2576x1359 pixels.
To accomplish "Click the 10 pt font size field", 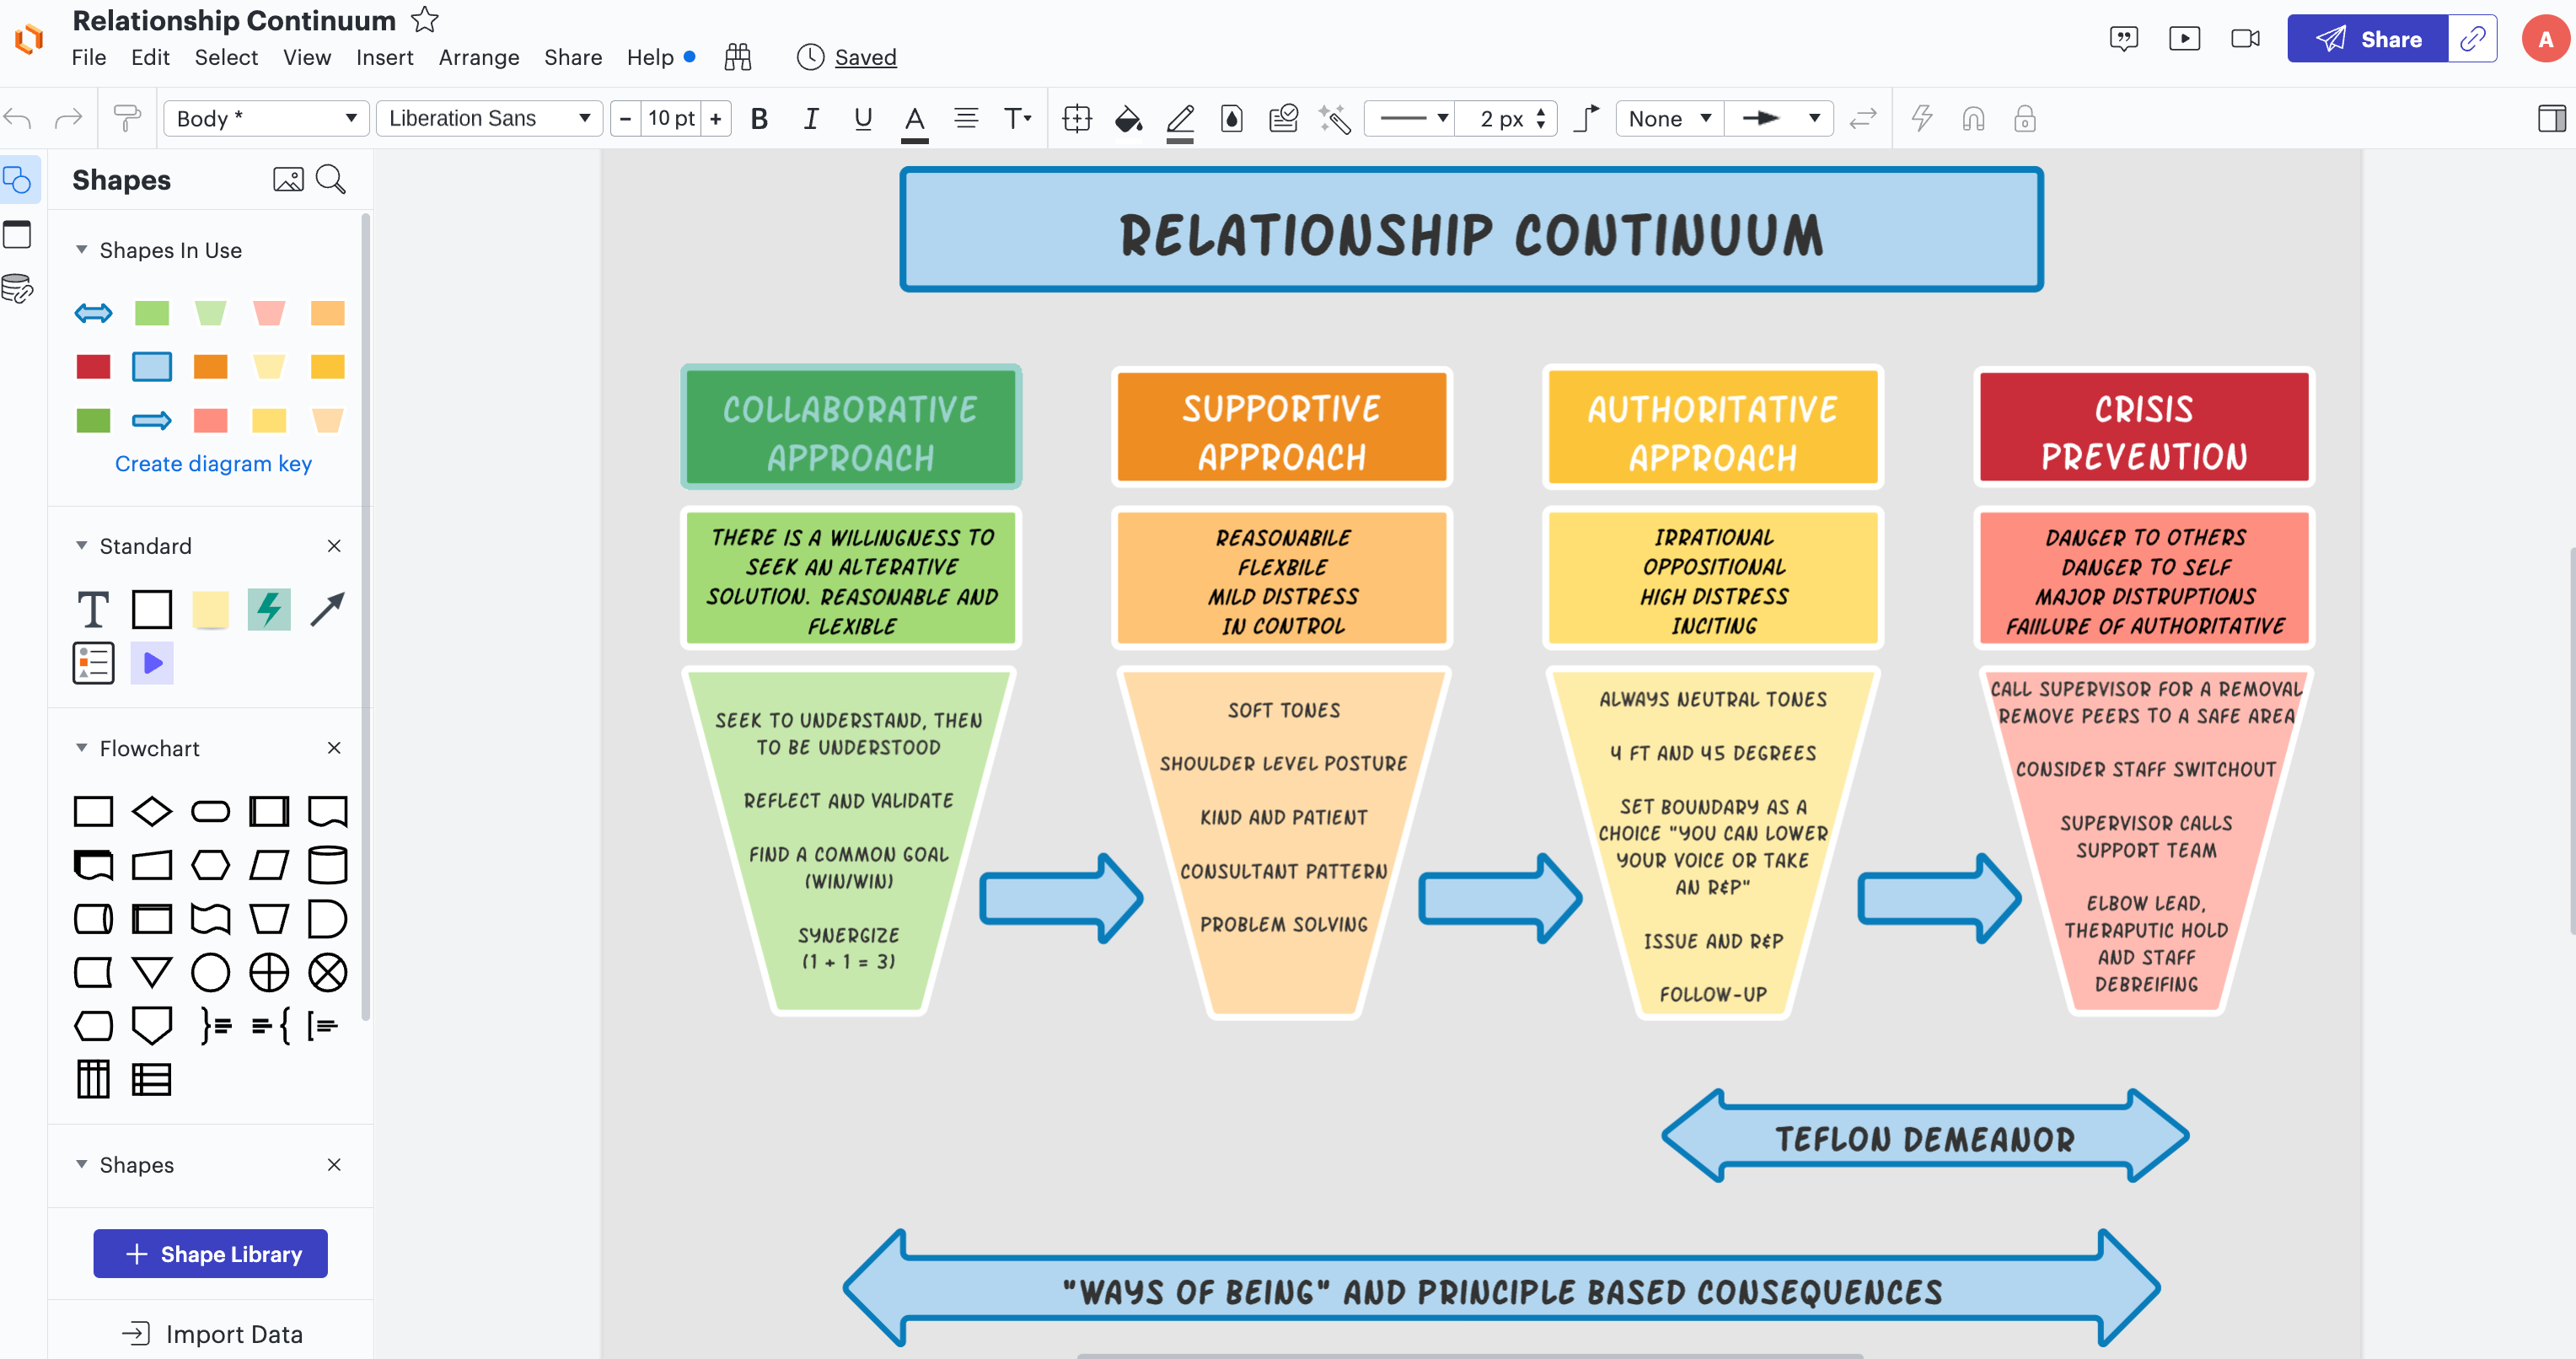I will (671, 119).
